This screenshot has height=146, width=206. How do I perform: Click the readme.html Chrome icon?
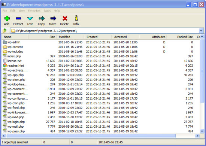pyautogui.click(x=5, y=66)
